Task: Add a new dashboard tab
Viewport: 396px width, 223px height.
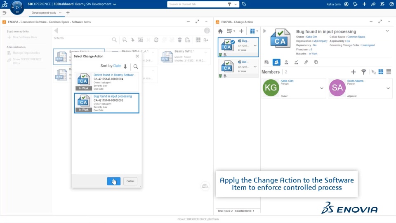Action: [x=68, y=13]
